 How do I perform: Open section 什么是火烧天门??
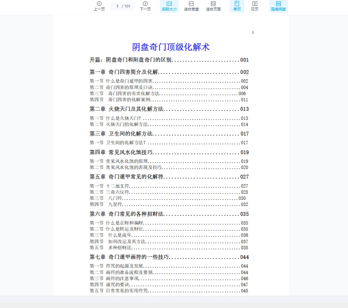click(x=169, y=118)
